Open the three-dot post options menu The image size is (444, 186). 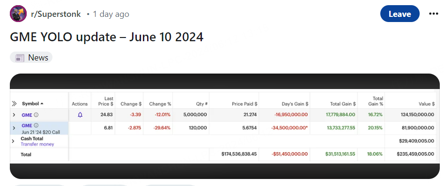tap(434, 14)
